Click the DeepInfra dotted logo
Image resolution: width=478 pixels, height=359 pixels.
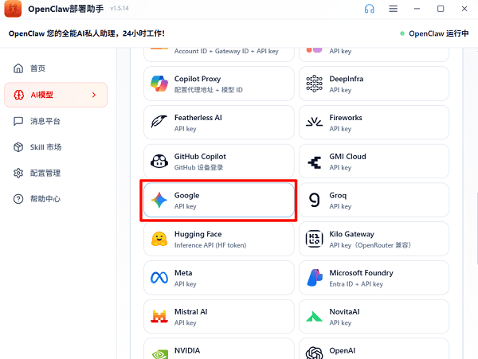point(315,84)
